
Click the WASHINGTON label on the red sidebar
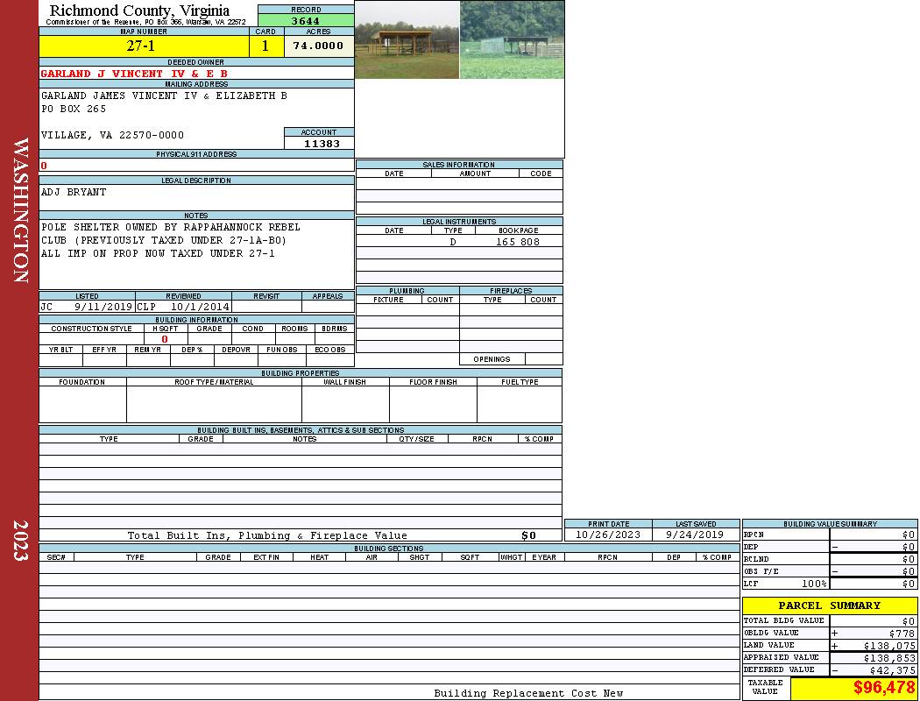[x=20, y=210]
